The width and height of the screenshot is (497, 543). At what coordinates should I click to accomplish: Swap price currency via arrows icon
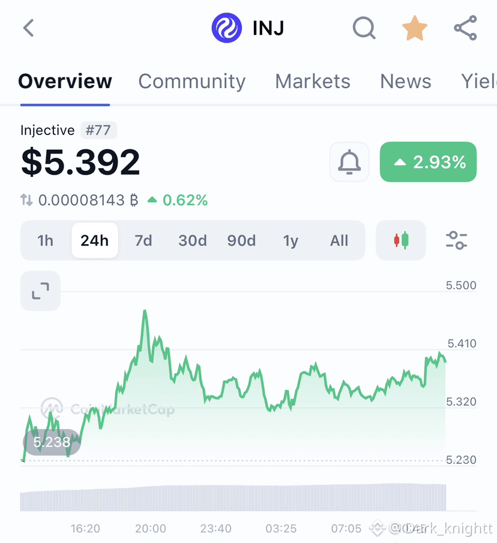point(26,200)
